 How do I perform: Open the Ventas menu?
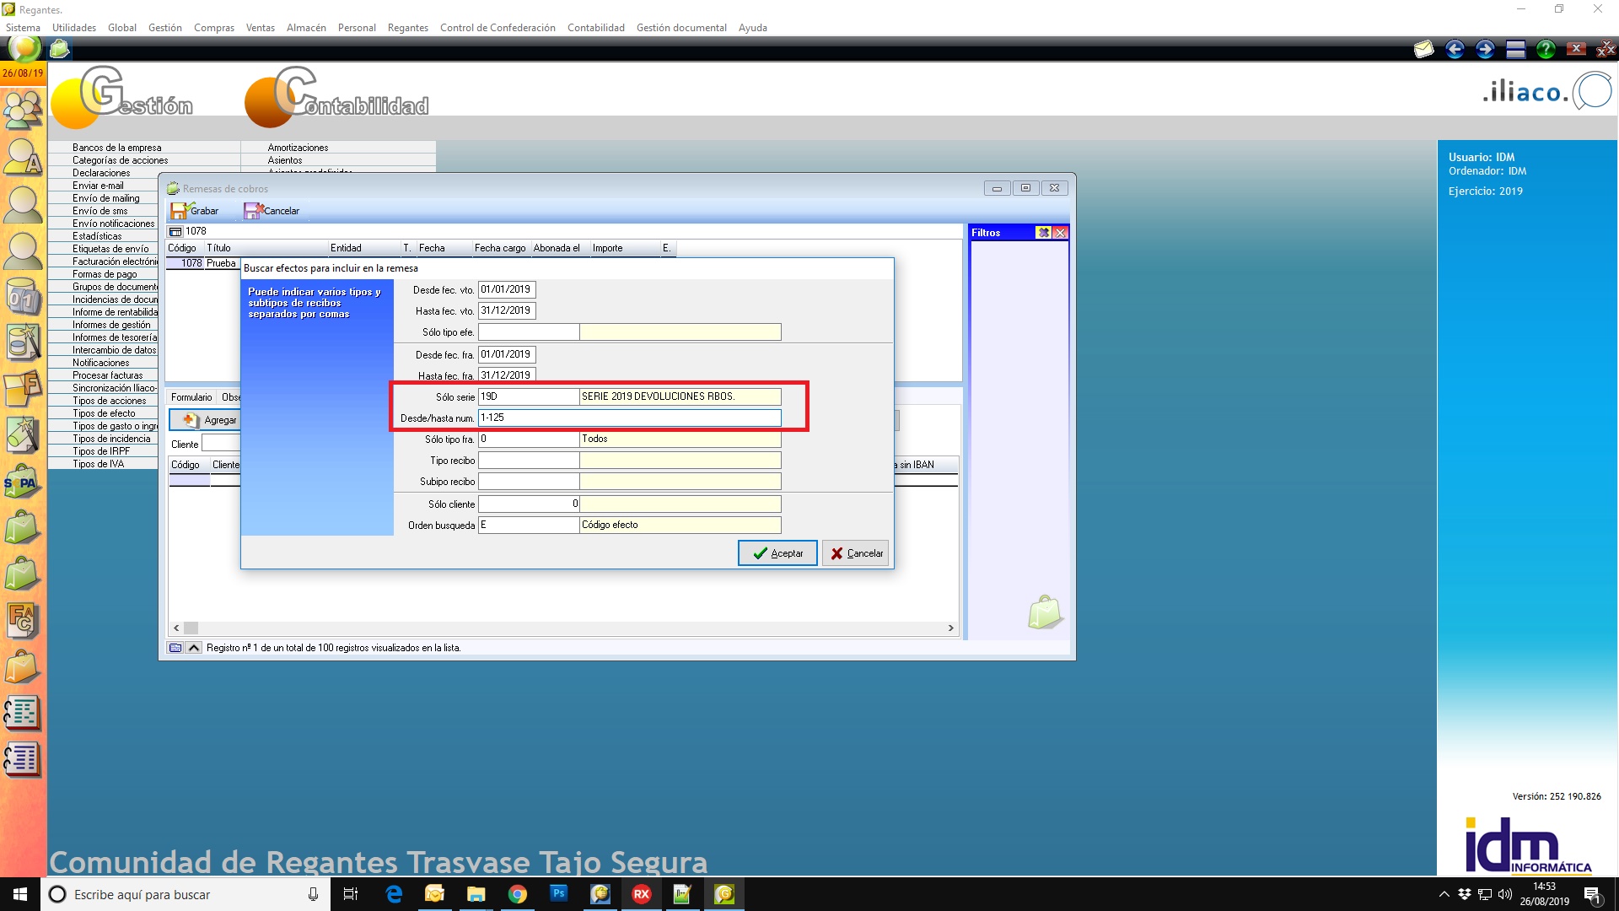click(261, 28)
